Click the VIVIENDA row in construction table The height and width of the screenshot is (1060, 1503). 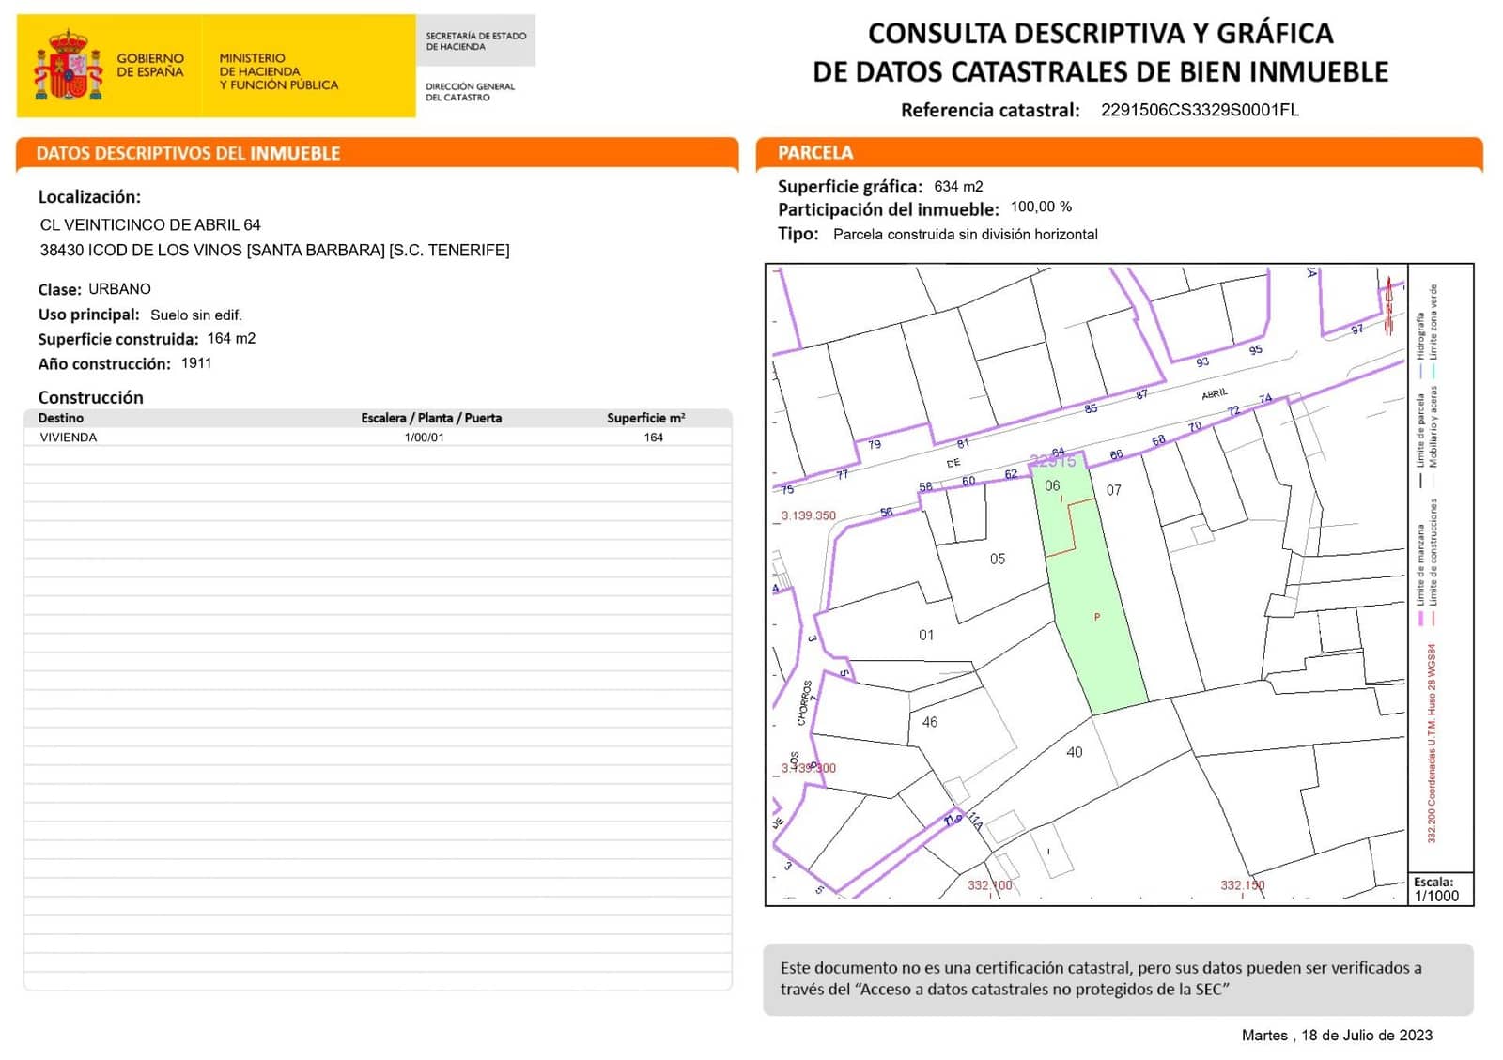coord(69,438)
